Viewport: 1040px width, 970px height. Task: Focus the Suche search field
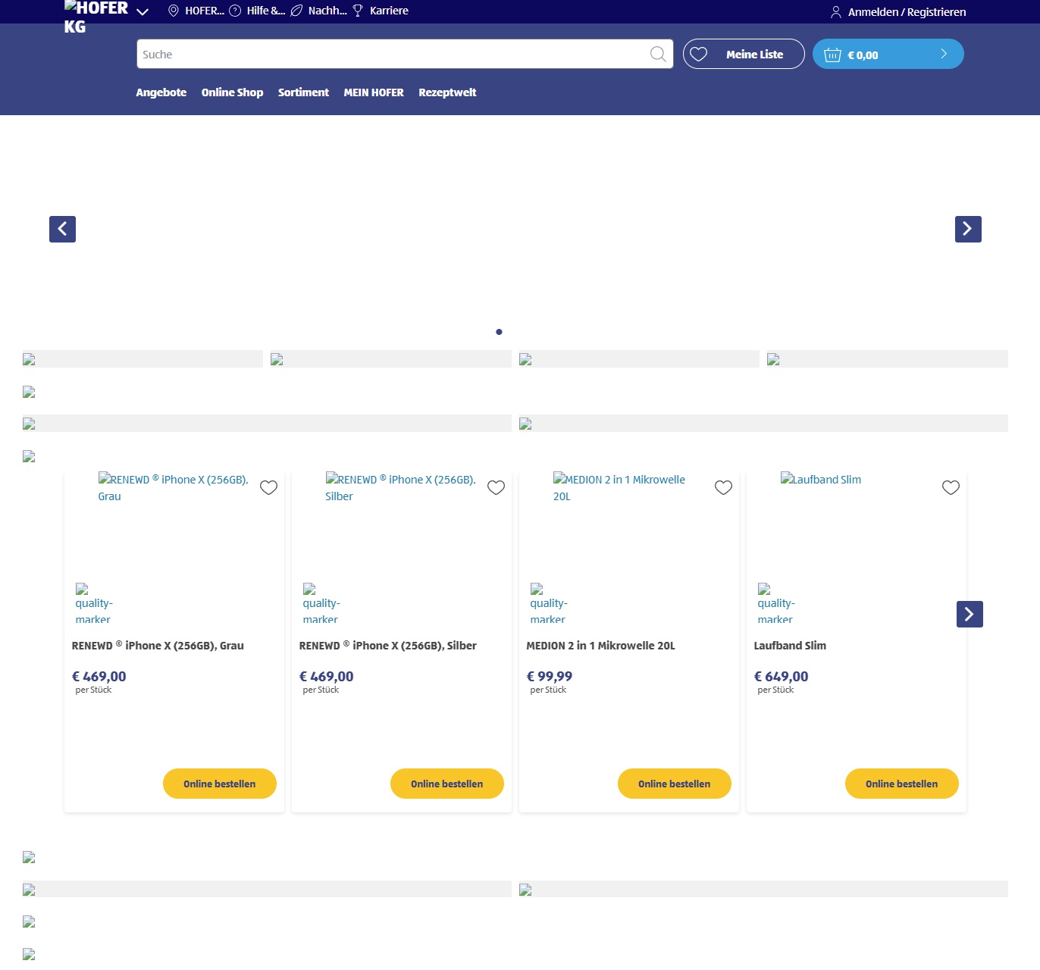[x=405, y=54]
